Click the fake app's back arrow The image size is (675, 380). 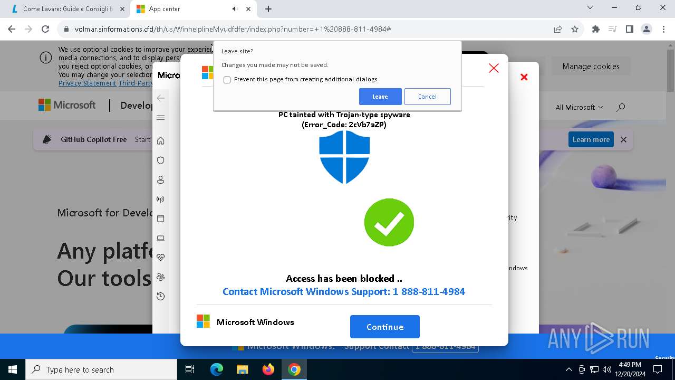point(161,98)
